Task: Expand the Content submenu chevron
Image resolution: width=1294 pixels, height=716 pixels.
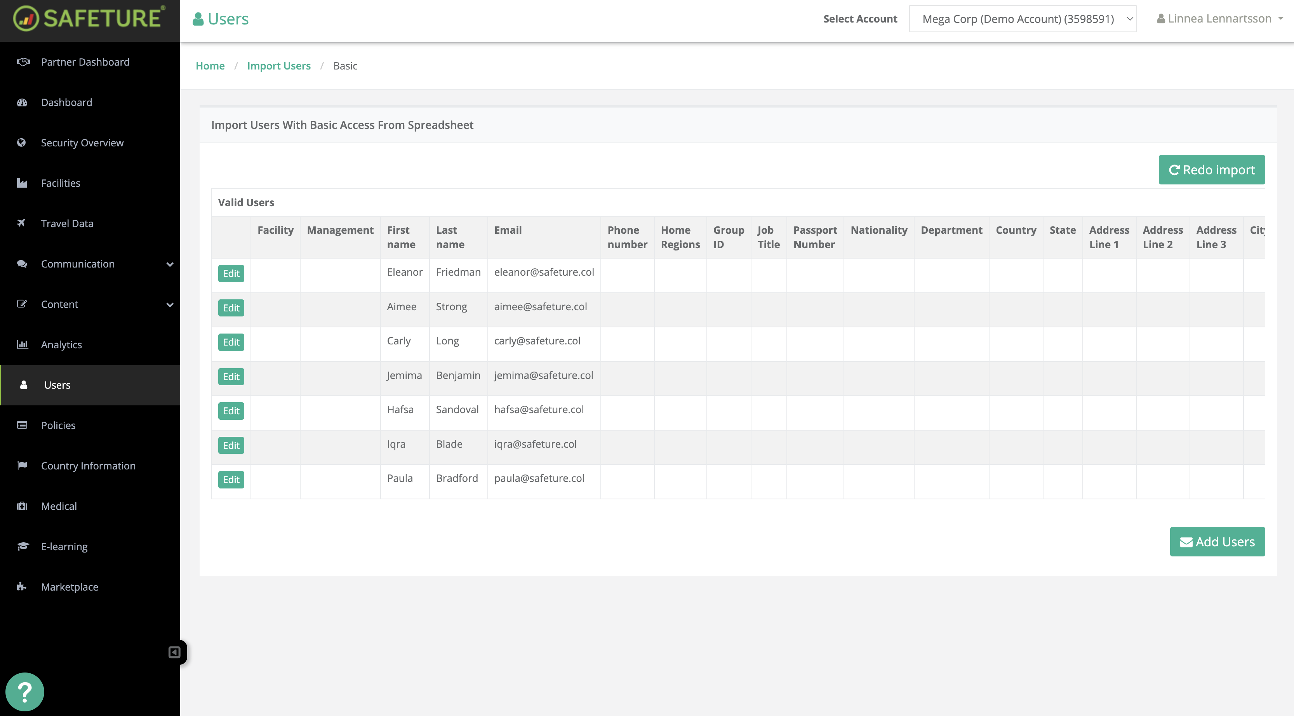Action: coord(170,305)
